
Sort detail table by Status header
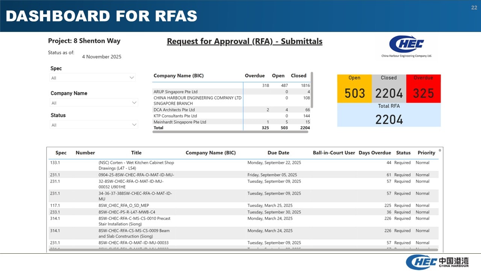click(403, 153)
